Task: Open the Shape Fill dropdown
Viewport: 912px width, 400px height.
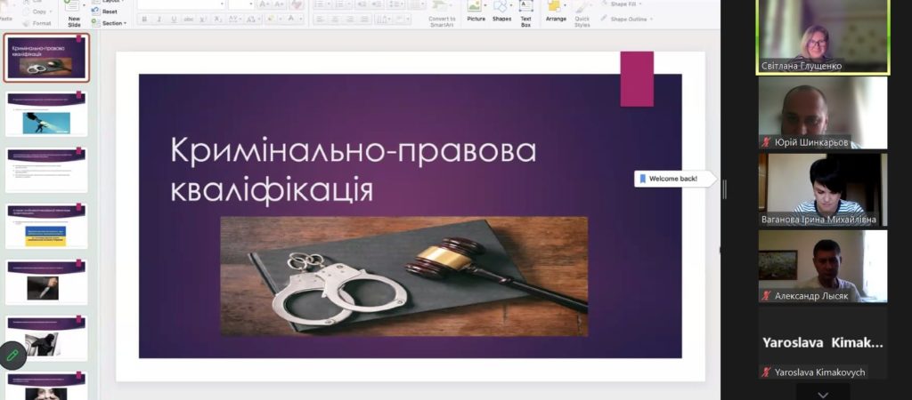Action: tap(621, 4)
